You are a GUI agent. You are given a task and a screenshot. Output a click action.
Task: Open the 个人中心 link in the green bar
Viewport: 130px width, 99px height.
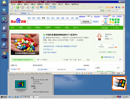[x=115, y=28]
